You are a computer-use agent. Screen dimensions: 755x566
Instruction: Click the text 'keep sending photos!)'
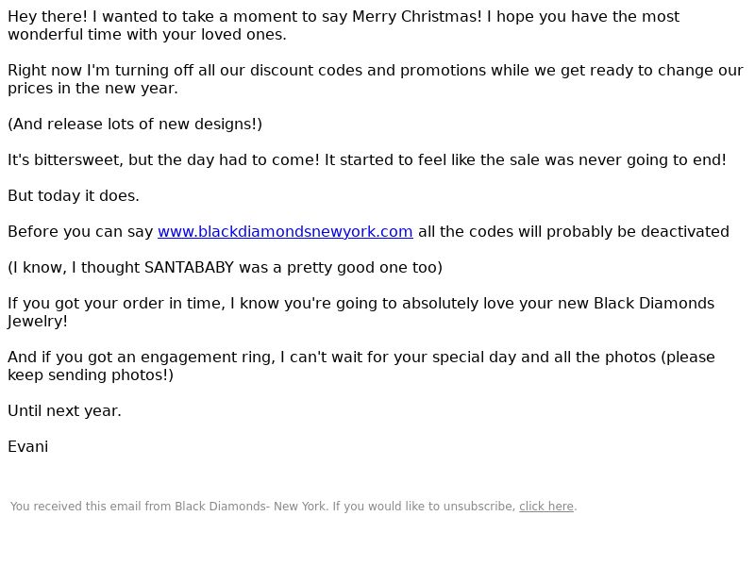(x=91, y=375)
